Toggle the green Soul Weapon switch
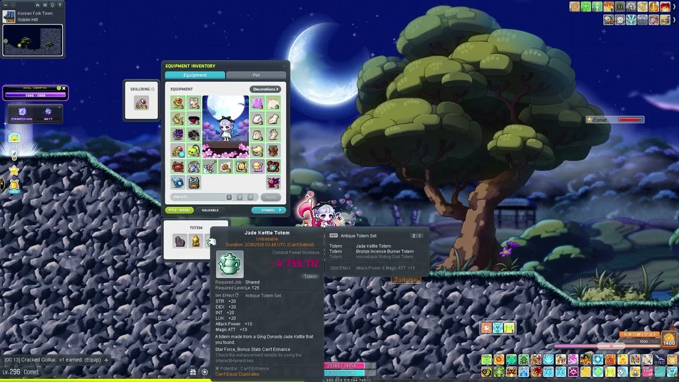This screenshot has height=382, width=679. coord(58,88)
